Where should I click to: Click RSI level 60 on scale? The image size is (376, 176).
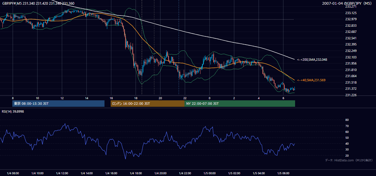coord(347,132)
